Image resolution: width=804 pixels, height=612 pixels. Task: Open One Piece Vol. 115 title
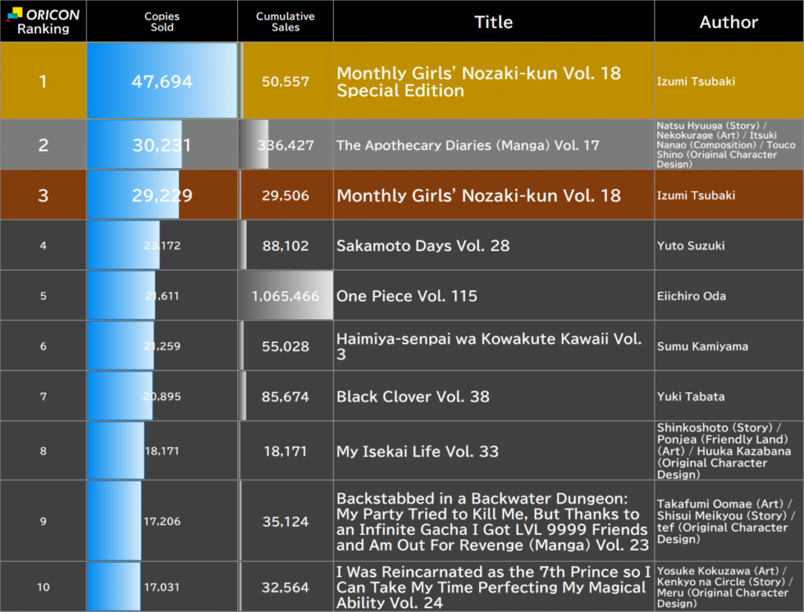click(x=407, y=296)
